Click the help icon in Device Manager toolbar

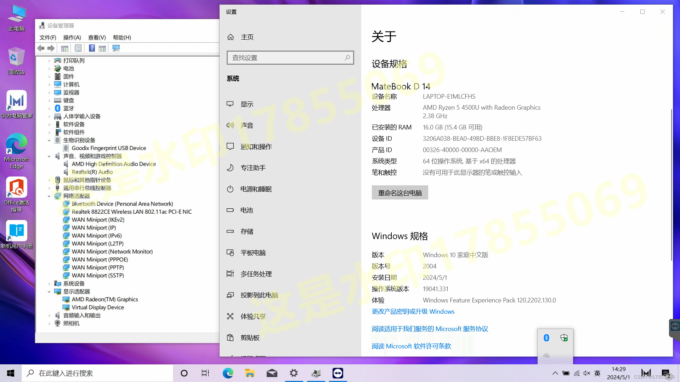click(x=92, y=48)
